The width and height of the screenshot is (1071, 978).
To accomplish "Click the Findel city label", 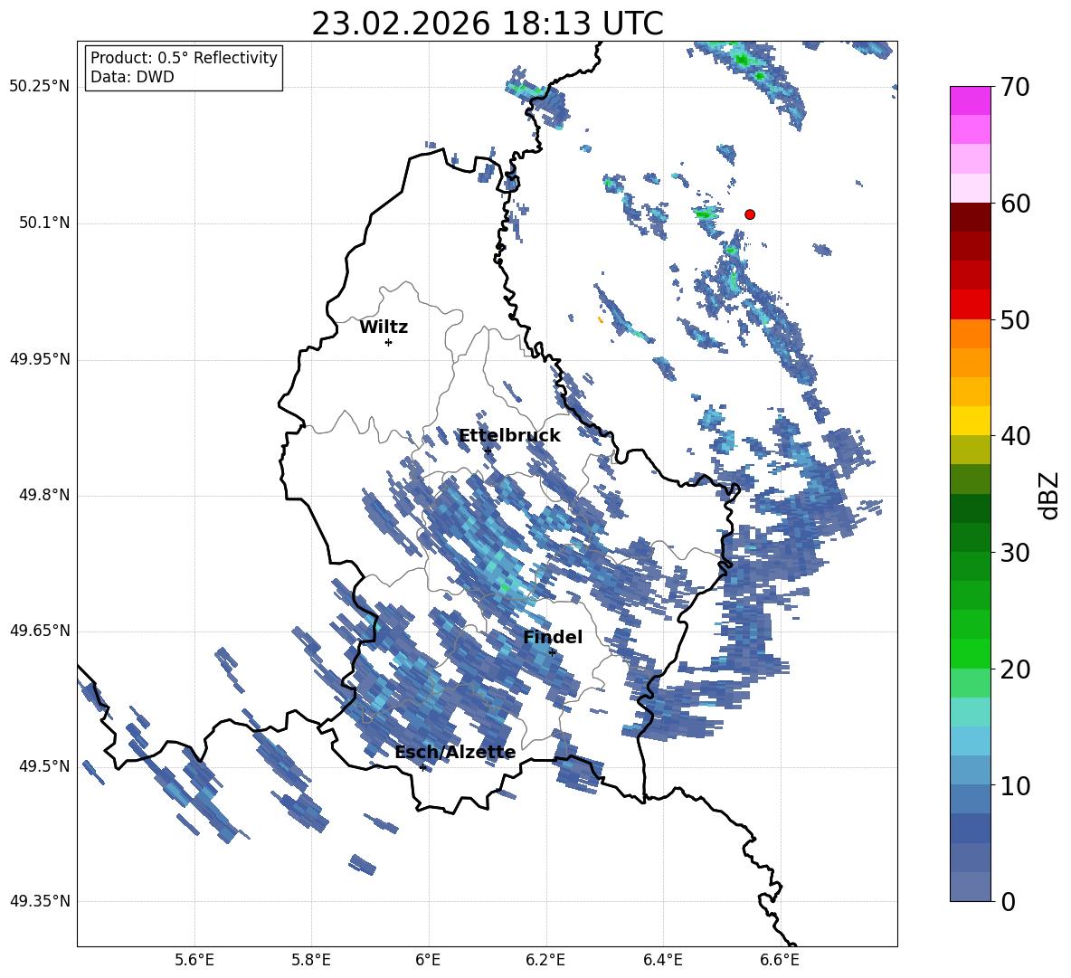I will click(553, 637).
